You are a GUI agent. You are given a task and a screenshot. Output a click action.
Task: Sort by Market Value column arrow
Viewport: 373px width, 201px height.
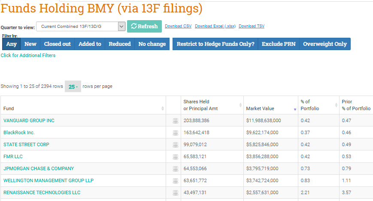(295, 109)
